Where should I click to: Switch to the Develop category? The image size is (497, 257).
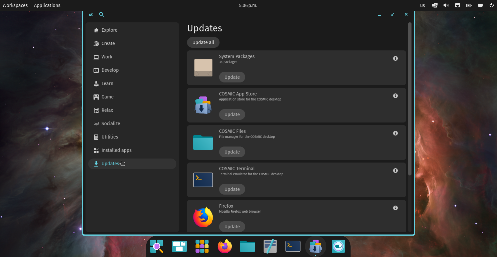132,70
